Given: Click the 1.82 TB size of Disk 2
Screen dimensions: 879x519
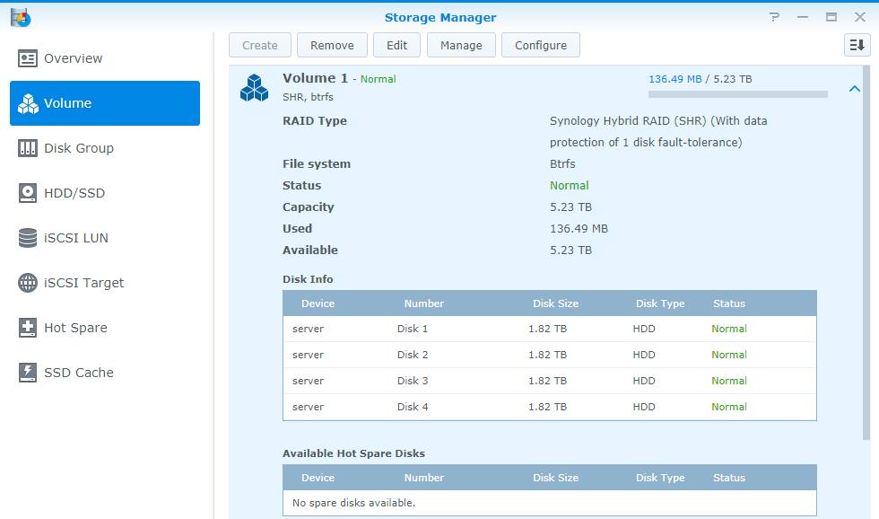Looking at the screenshot, I should click(x=547, y=355).
